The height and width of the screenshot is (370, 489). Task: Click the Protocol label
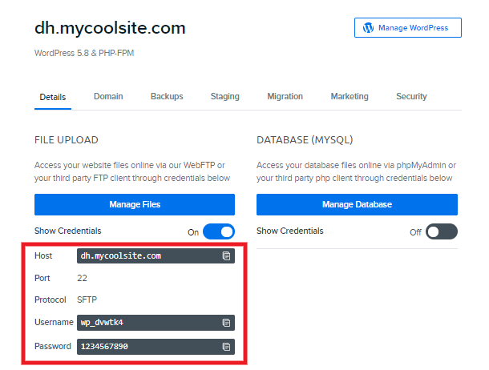tap(51, 300)
